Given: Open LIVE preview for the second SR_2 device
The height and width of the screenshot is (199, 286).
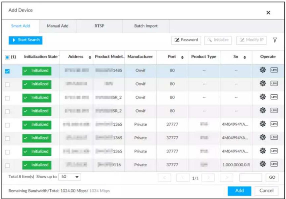Looking at the screenshot, I should click(x=274, y=110).
